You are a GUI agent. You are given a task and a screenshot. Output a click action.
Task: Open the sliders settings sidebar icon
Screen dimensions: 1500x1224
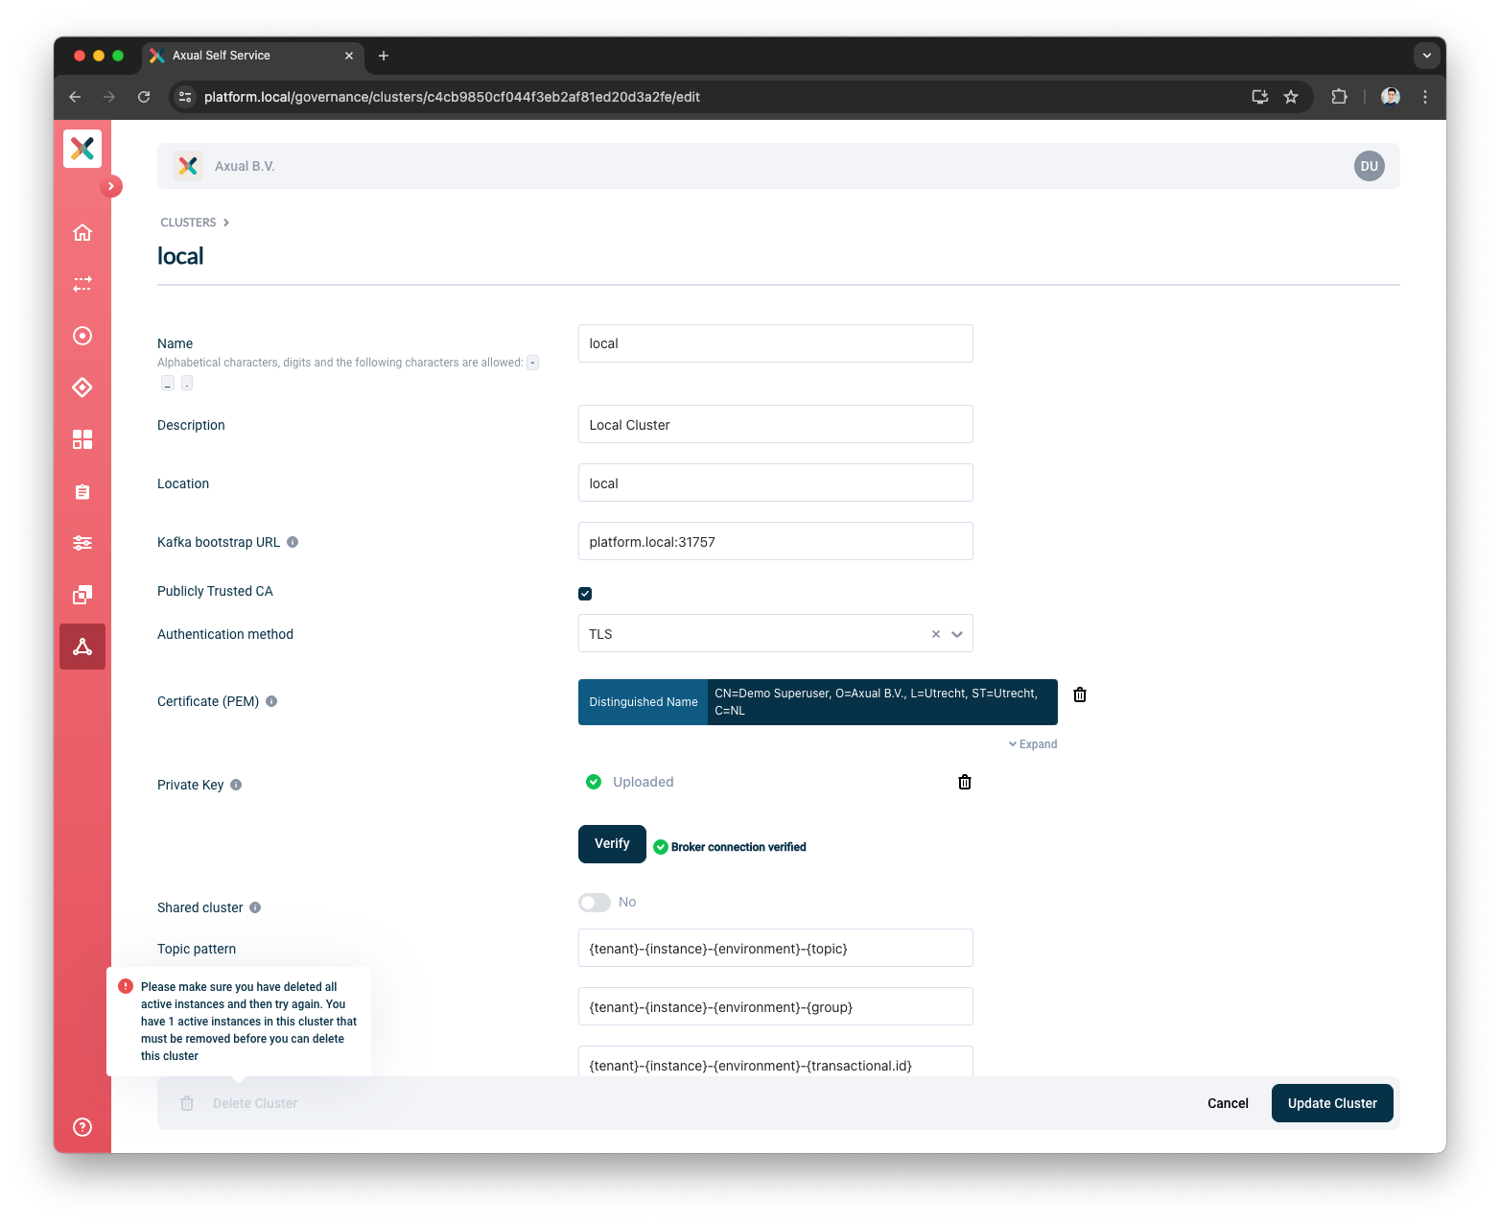tap(82, 543)
